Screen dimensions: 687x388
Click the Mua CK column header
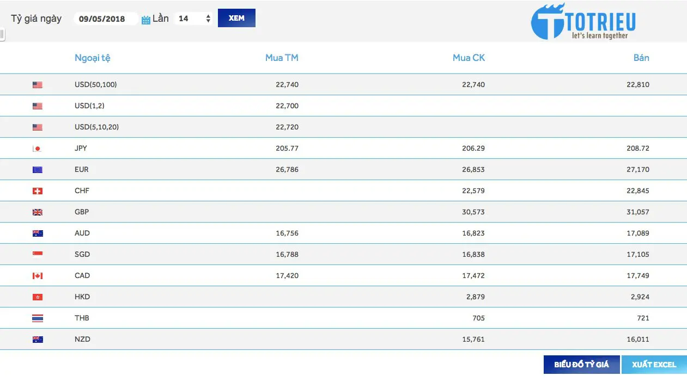469,58
